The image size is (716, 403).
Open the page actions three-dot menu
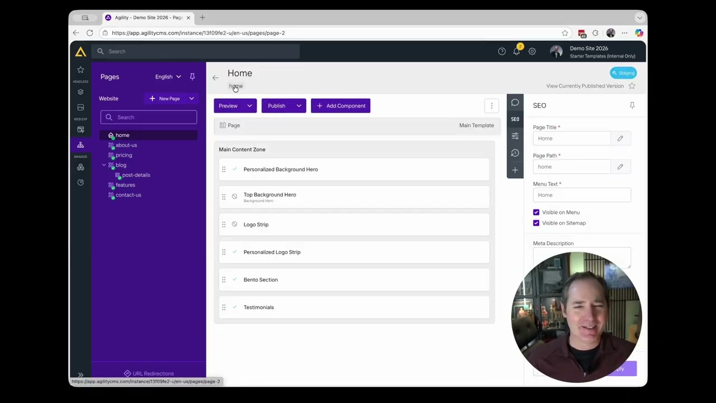pos(492,106)
